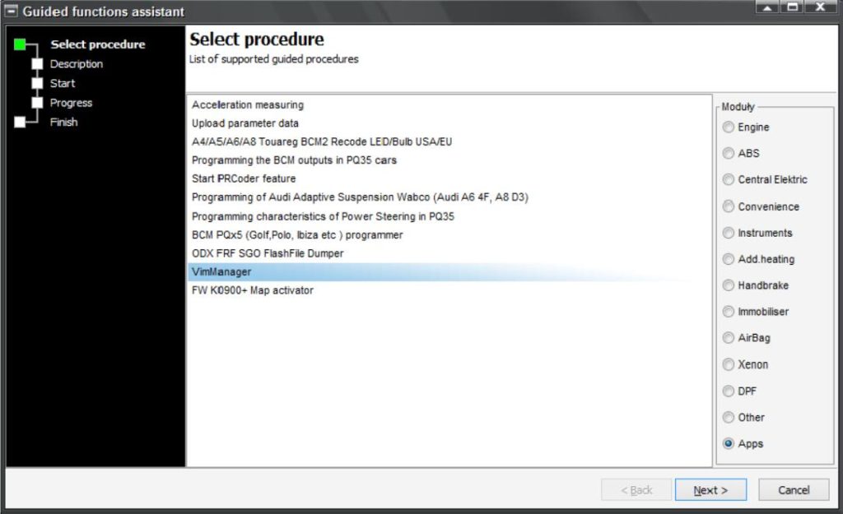Select the Start PRCoder feature procedure
The image size is (843, 514).
243,178
